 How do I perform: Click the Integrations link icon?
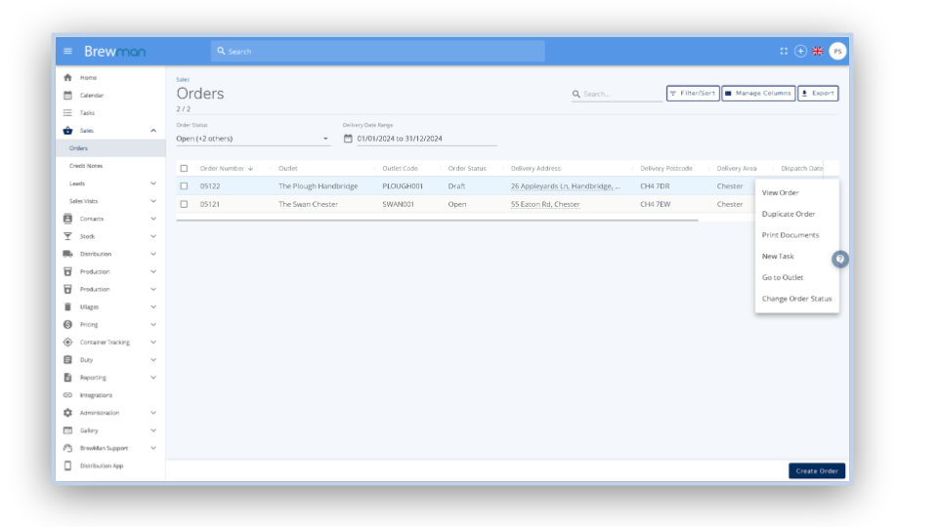pos(67,395)
